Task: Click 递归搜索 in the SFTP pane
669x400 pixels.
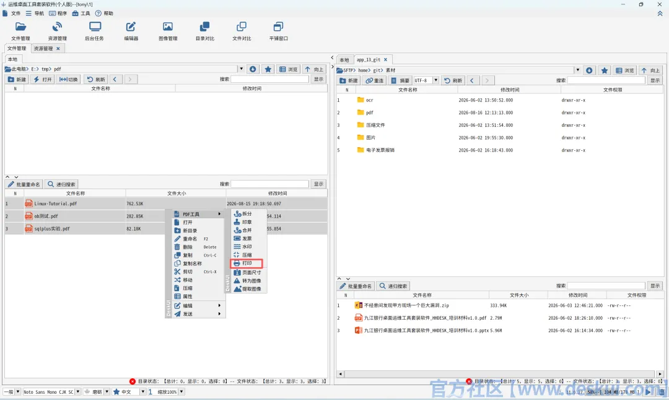Action: (x=393, y=286)
